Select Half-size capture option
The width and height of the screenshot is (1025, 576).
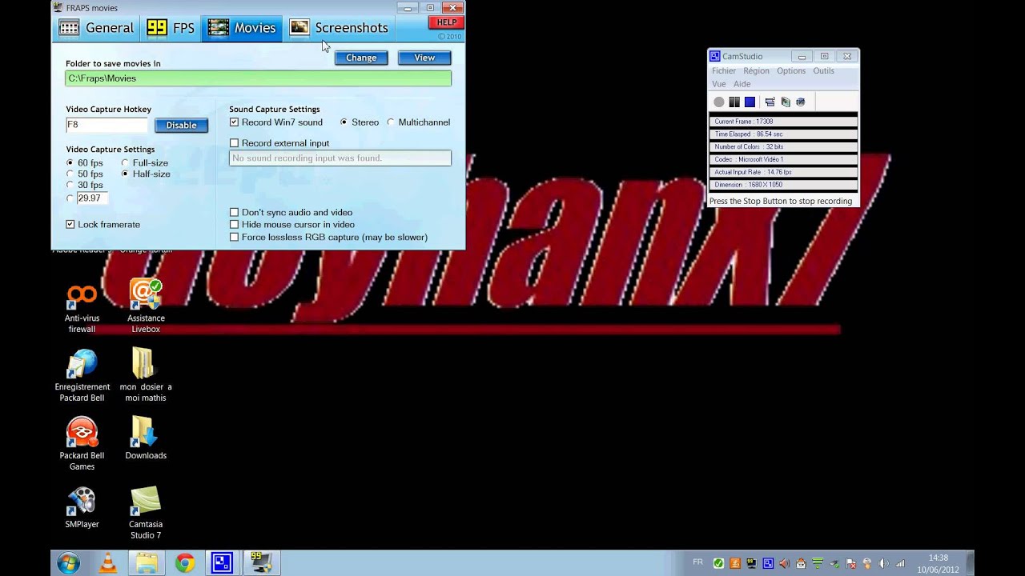(125, 174)
